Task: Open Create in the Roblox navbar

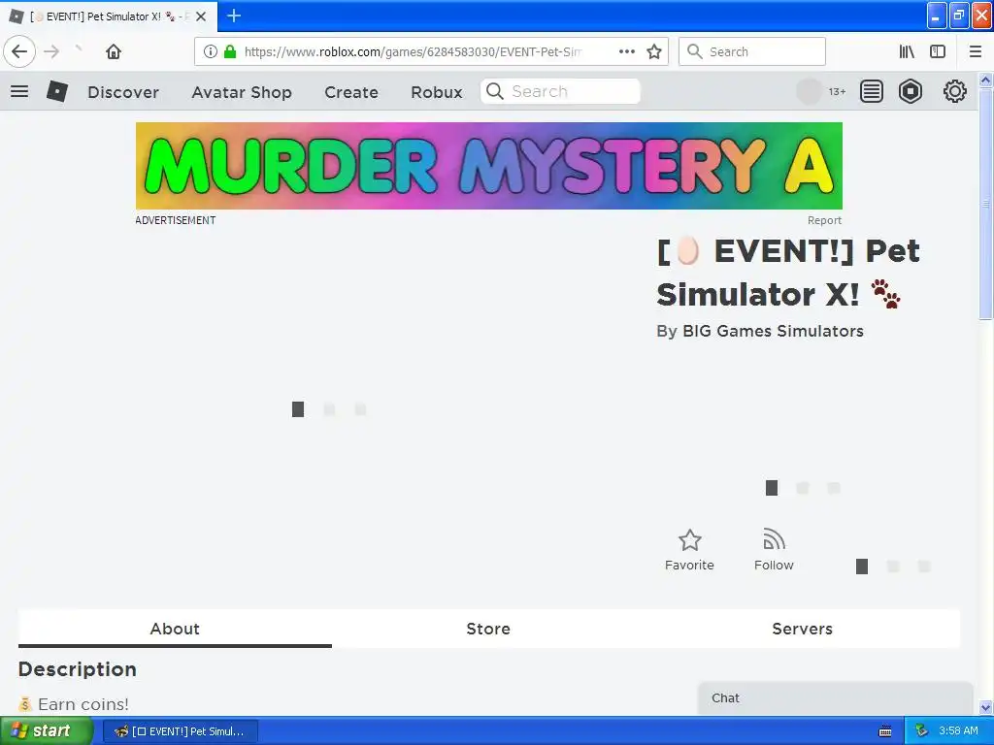Action: click(x=351, y=92)
